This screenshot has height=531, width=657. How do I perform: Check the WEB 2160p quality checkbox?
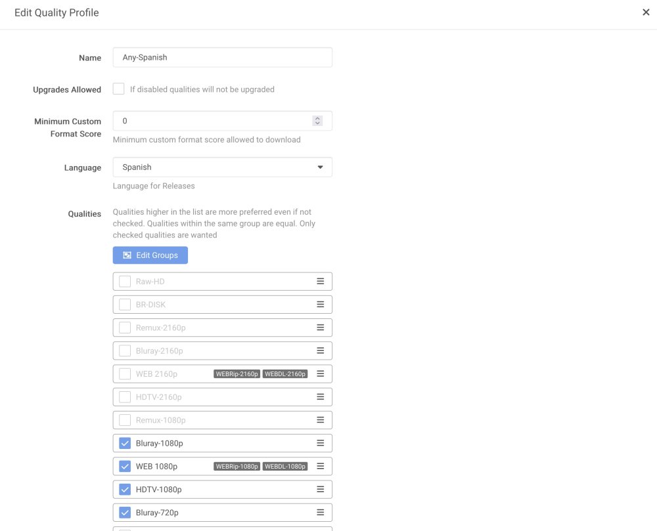point(125,373)
